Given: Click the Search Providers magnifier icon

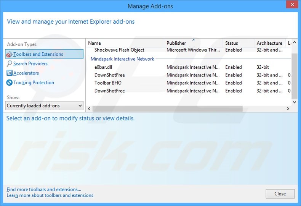Looking at the screenshot, I should point(9,63).
